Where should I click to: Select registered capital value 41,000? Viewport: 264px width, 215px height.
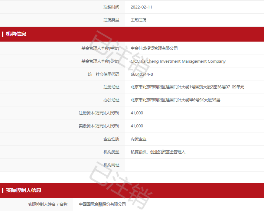[137, 113]
